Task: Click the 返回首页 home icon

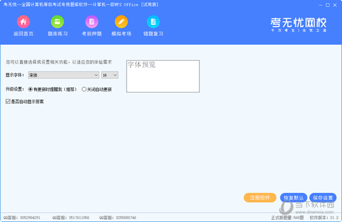Action: [x=23, y=22]
